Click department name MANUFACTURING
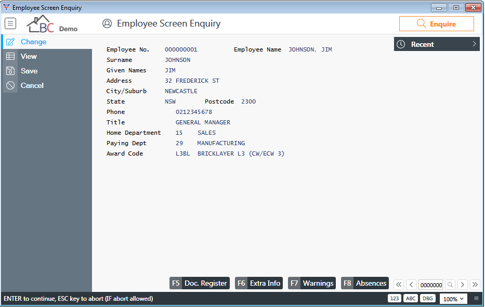Screen dimensions: 485x307 click(221, 143)
